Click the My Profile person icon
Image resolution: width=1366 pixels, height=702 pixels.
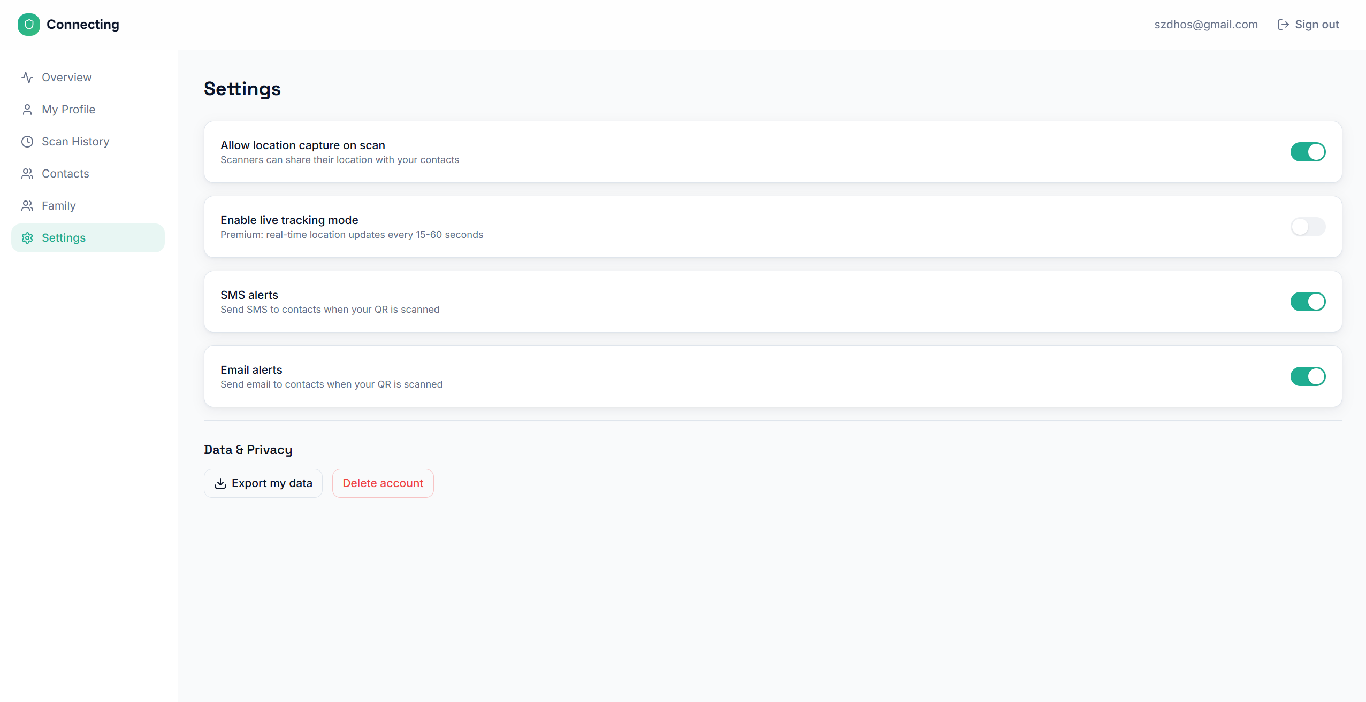click(x=27, y=110)
